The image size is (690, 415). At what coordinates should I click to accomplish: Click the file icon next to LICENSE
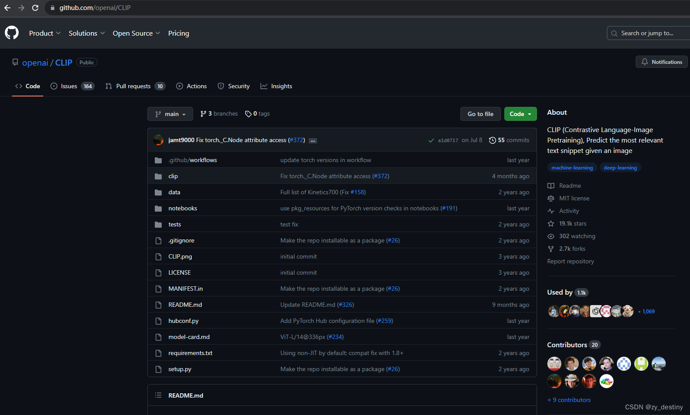pyautogui.click(x=158, y=272)
